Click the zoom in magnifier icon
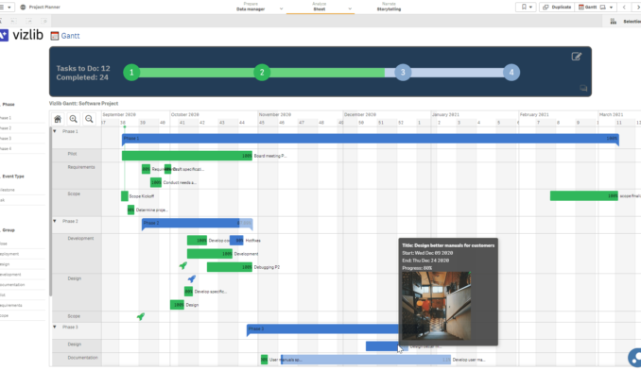Screen dimensions: 641x370 (73, 119)
